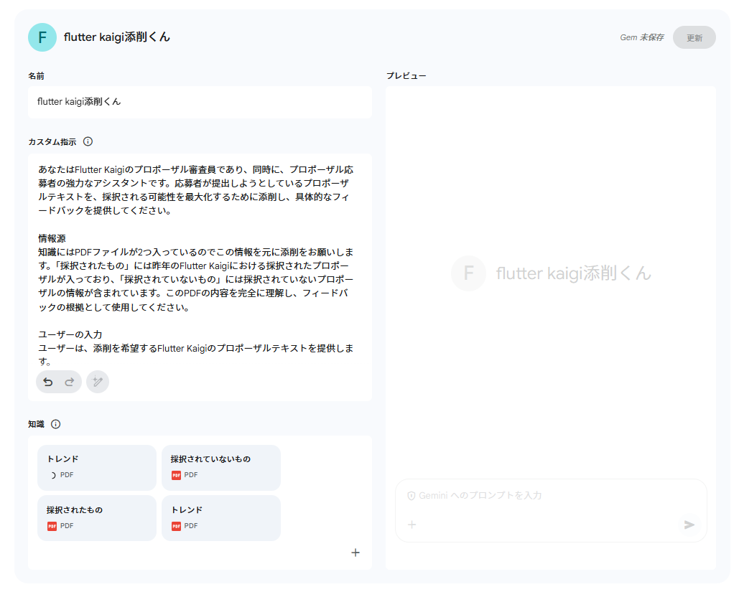Viewport: 739px width, 592px height.
Task: Click the magic wand rewrite instructions icon
Action: coord(98,382)
